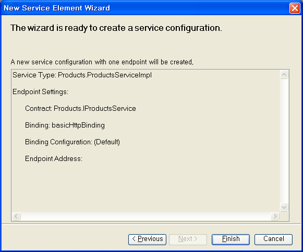Click the Endpoint Settings line

(40, 91)
